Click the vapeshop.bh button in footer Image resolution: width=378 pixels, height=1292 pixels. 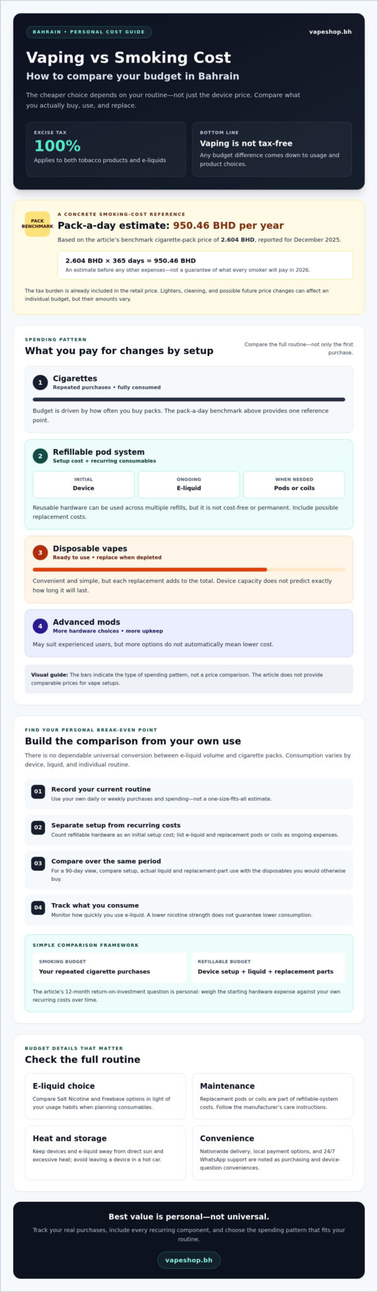pyautogui.click(x=189, y=1260)
